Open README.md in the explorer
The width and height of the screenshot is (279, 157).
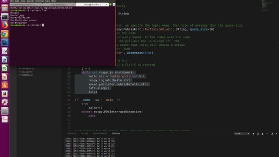27,75
